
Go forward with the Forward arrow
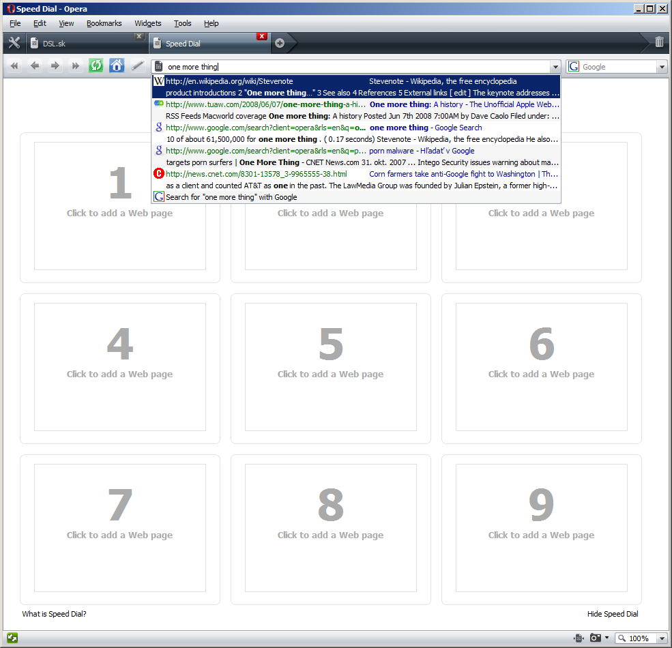tap(55, 66)
